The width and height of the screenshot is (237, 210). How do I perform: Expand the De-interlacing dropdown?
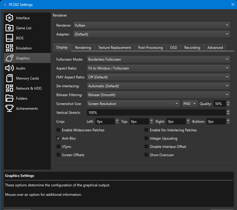[158, 86]
